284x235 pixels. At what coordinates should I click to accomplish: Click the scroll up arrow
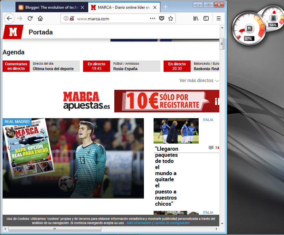(222, 28)
